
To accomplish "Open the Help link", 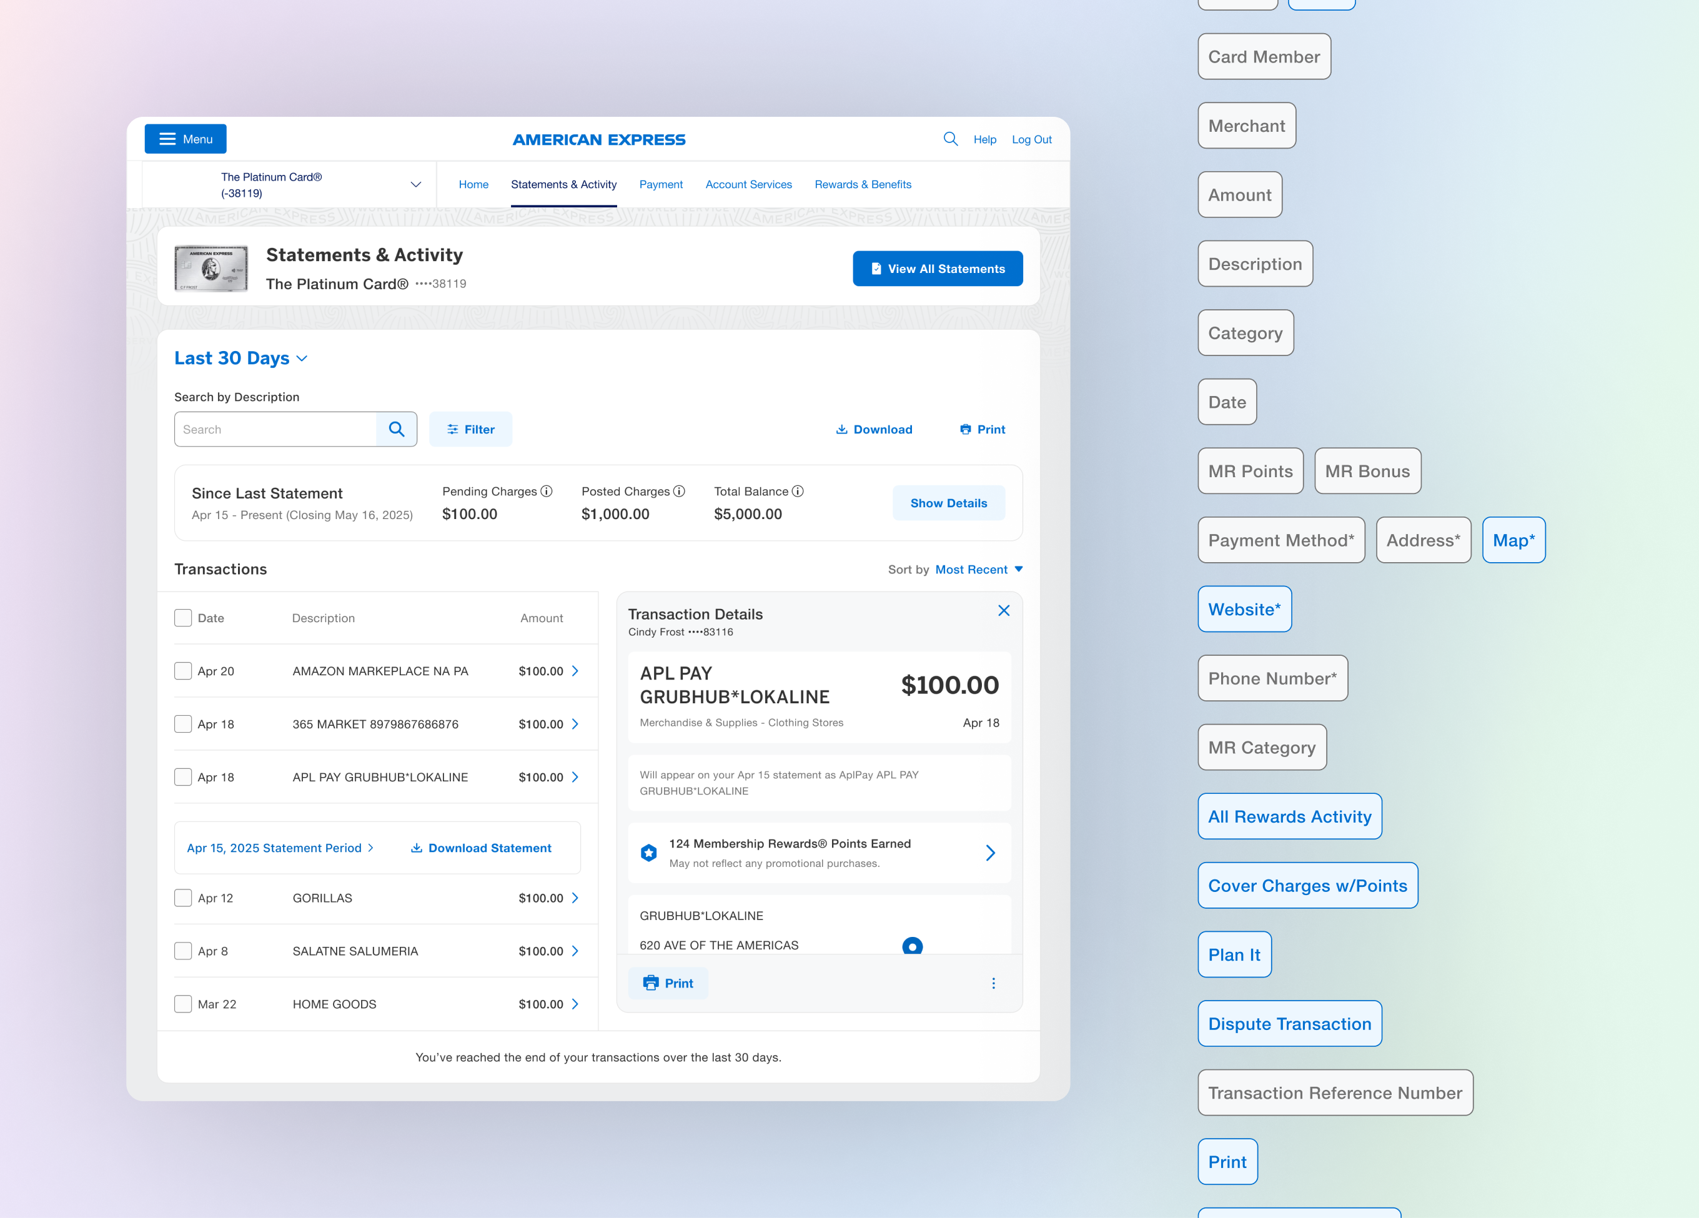I will 984,139.
